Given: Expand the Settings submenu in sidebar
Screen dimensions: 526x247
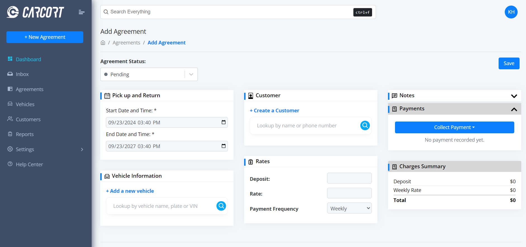Looking at the screenshot, I should tap(82, 149).
